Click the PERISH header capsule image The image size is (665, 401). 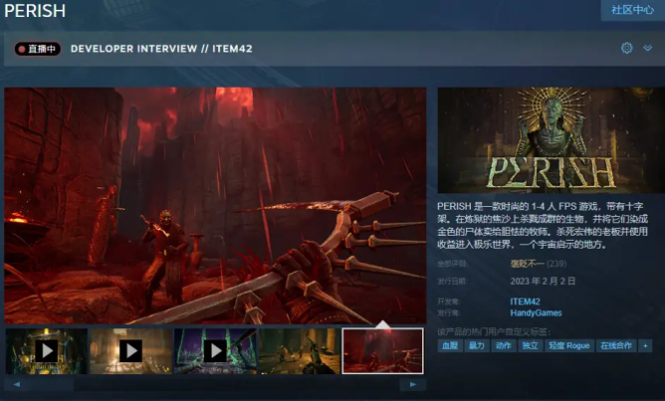pyautogui.click(x=552, y=140)
